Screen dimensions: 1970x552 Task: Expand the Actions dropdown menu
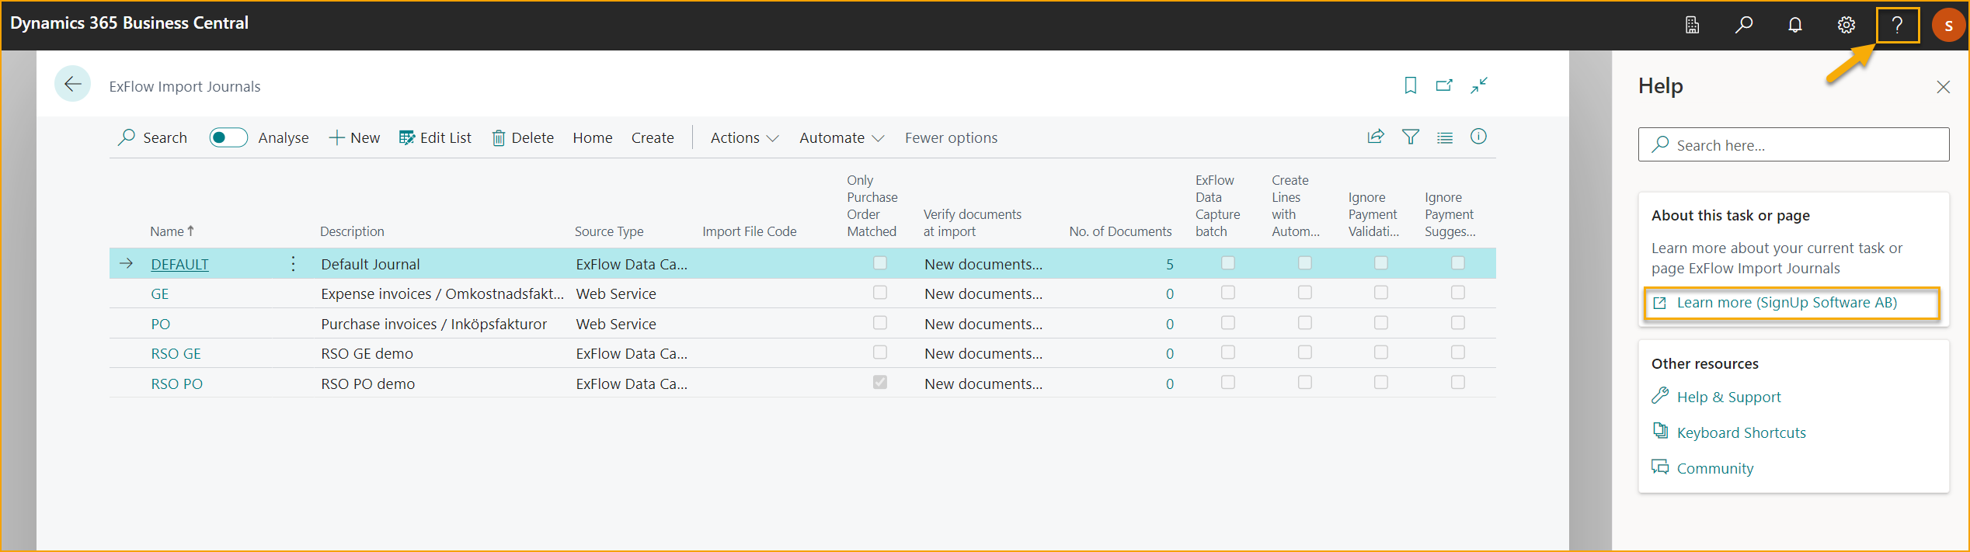[744, 137]
